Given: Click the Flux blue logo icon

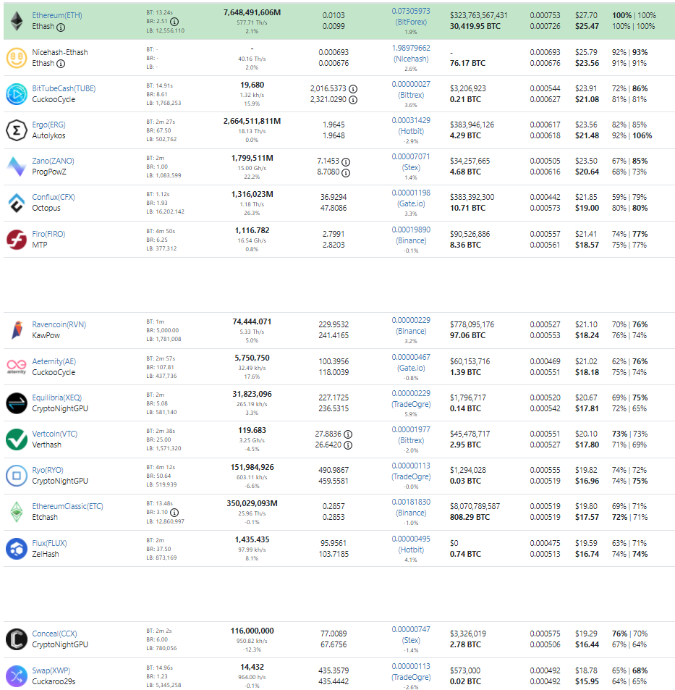Looking at the screenshot, I should click(17, 549).
